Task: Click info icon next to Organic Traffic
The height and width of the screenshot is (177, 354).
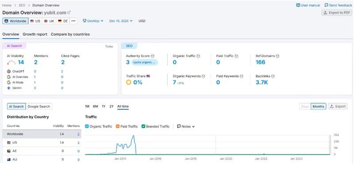Action: [198, 56]
